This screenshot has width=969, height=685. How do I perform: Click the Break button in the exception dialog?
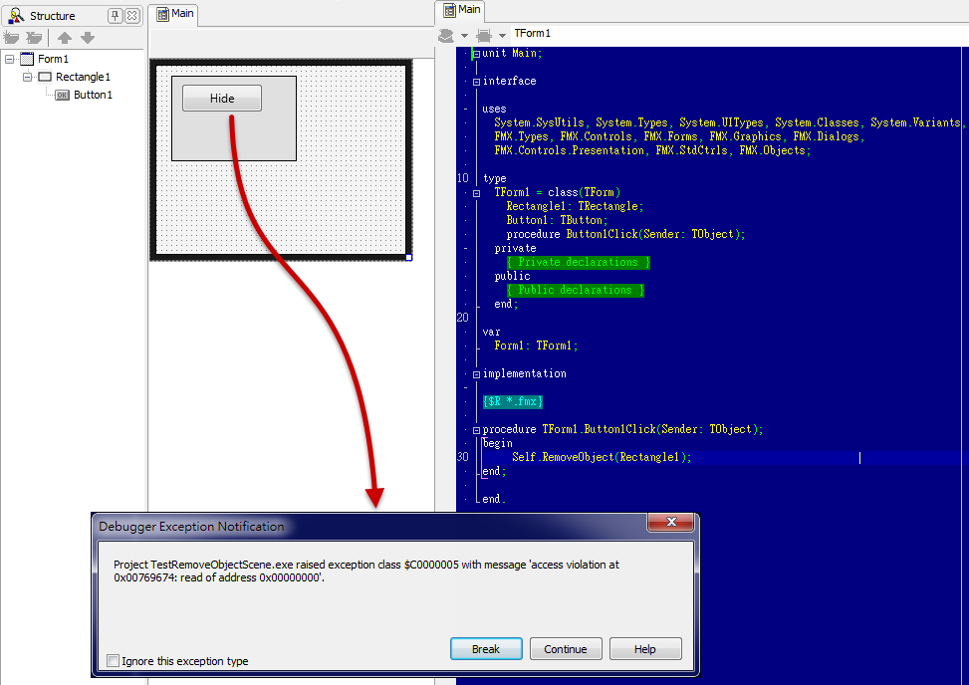pyautogui.click(x=486, y=649)
